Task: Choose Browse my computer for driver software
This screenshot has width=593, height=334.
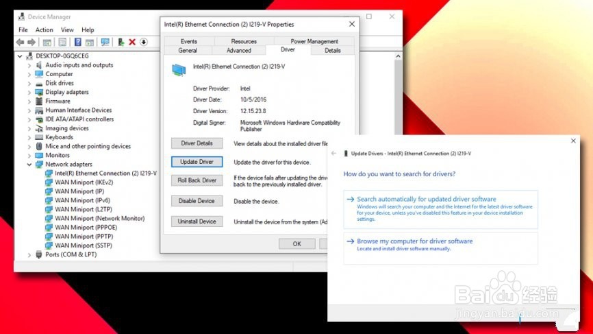Action: pyautogui.click(x=440, y=248)
